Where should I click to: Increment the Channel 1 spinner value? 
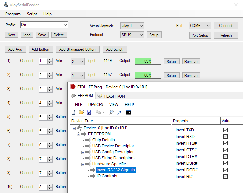tap(50, 60)
